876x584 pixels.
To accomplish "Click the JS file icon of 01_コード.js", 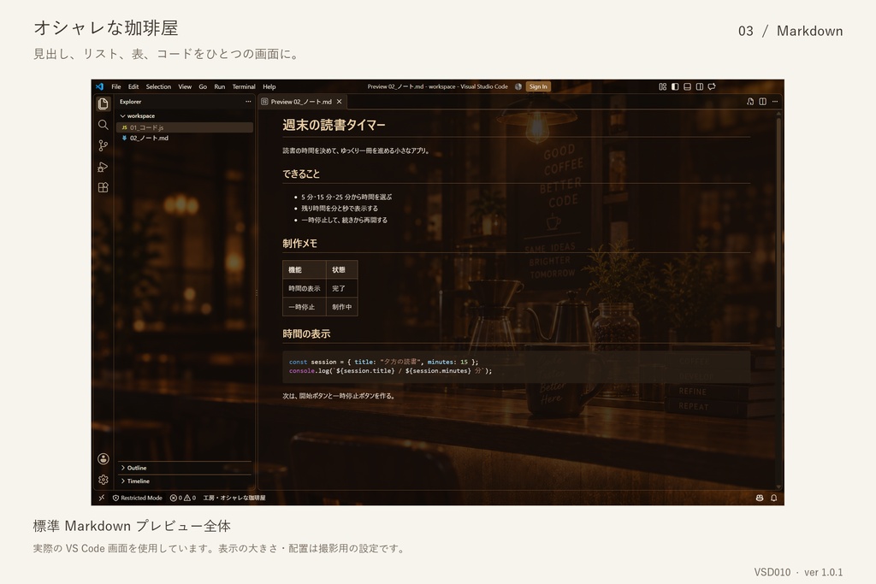I will (124, 127).
